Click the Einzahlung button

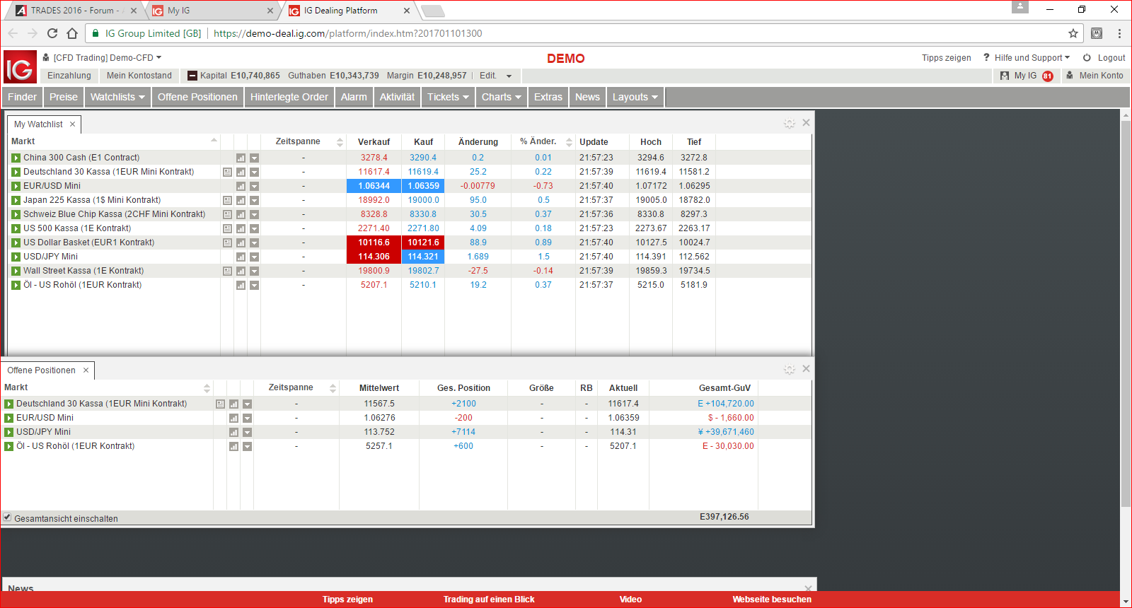tap(69, 76)
